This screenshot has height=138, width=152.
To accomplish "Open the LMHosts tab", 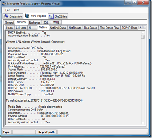I will pos(21,28).
